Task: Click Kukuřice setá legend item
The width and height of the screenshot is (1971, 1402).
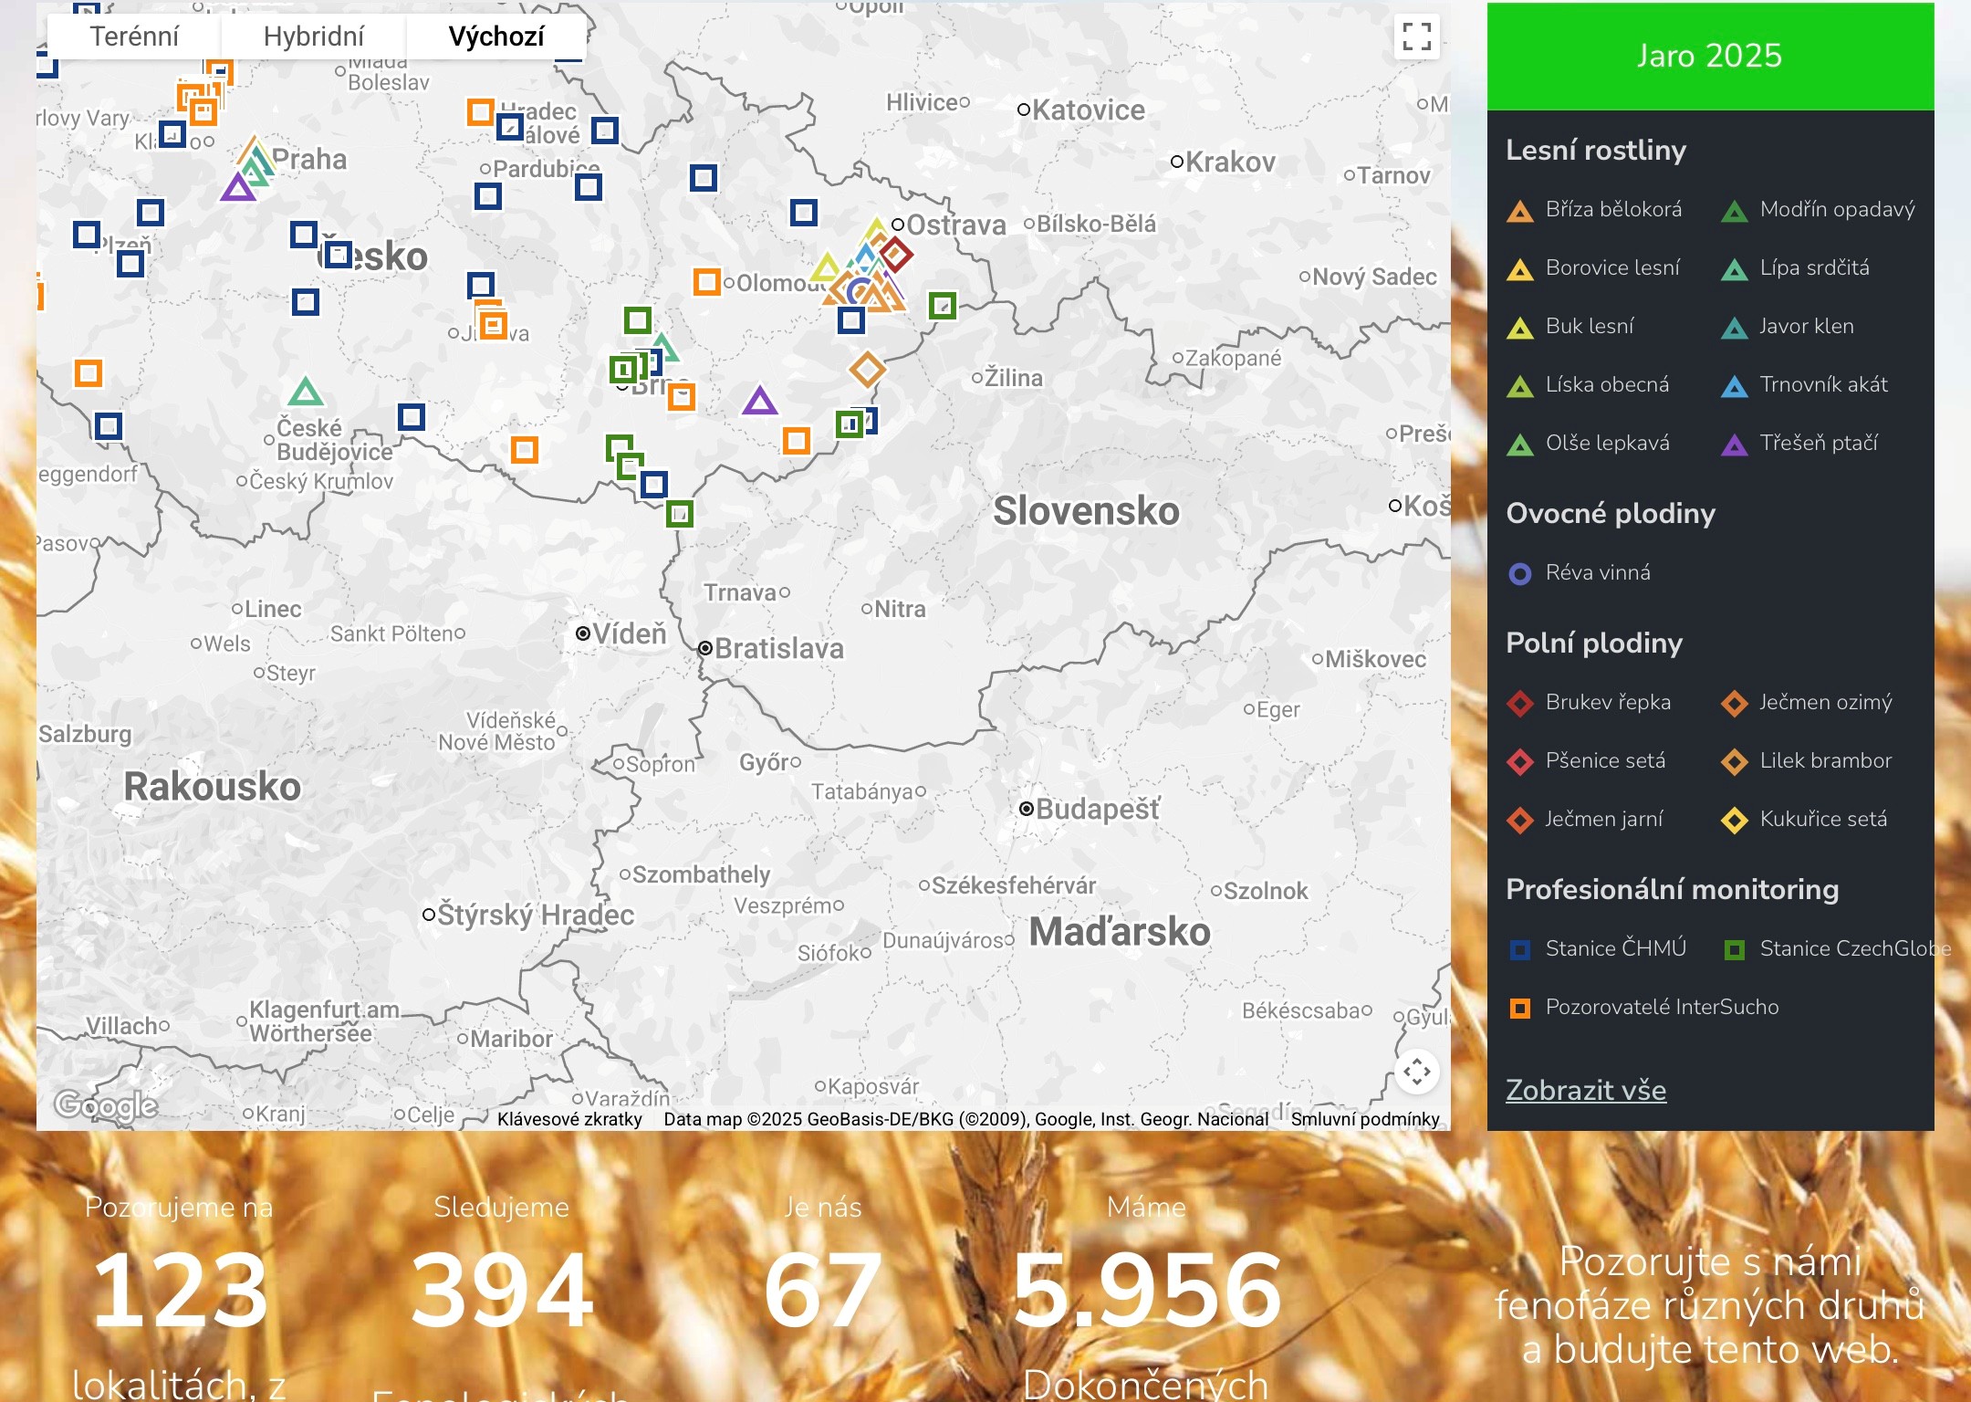Action: pos(1804,820)
